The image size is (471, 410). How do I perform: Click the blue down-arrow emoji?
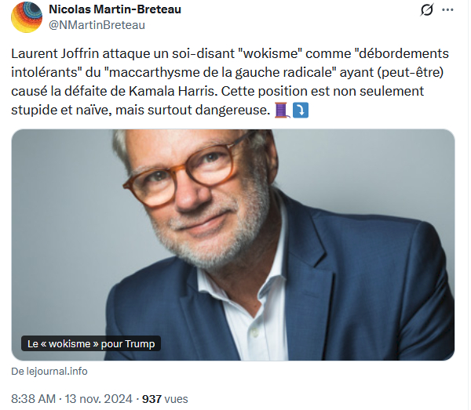point(301,110)
